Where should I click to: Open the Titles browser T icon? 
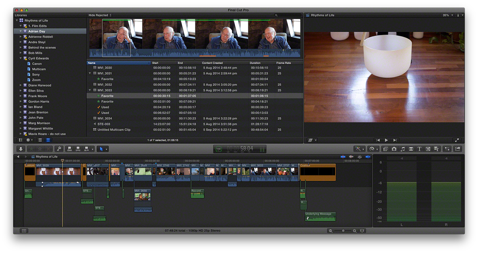[x=419, y=149]
